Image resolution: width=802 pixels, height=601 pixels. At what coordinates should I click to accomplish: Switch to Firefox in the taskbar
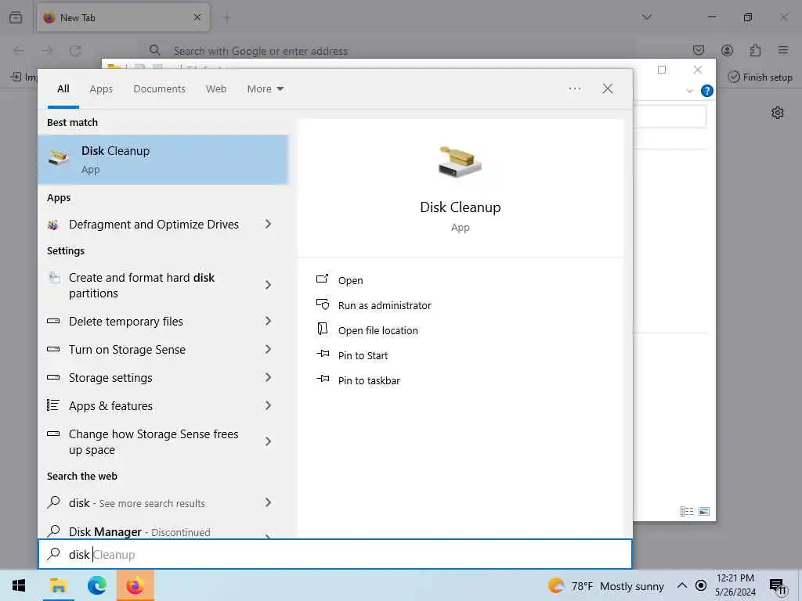[x=135, y=585]
